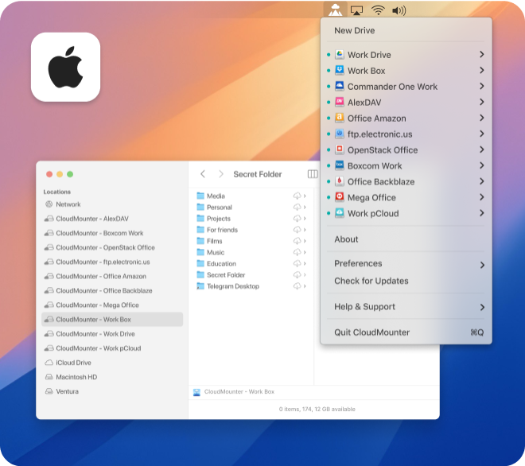
Task: Open CloudMounter - Office Amazon in sidebar
Action: click(x=112, y=276)
